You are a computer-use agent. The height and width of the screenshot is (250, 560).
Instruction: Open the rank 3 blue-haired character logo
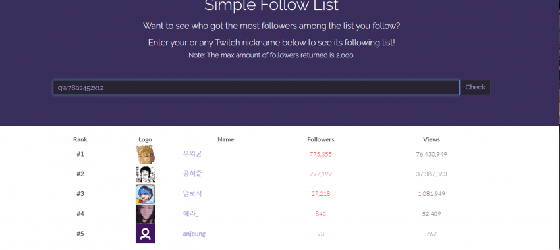pos(145,194)
